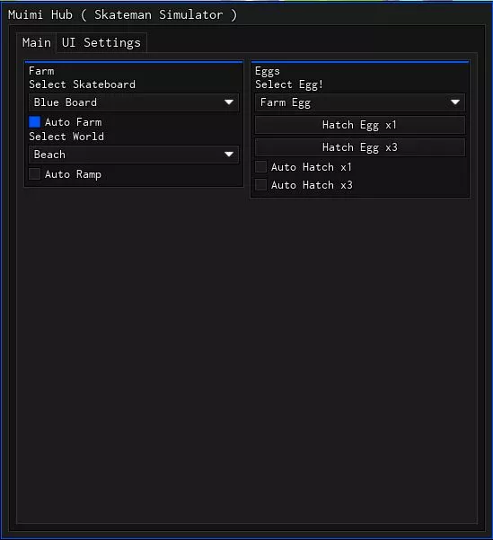Open the Select Skateboard Blue Board combo box
This screenshot has width=493, height=540.
[x=134, y=102]
